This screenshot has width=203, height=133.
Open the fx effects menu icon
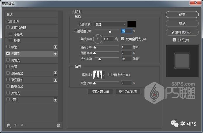[8, 125]
